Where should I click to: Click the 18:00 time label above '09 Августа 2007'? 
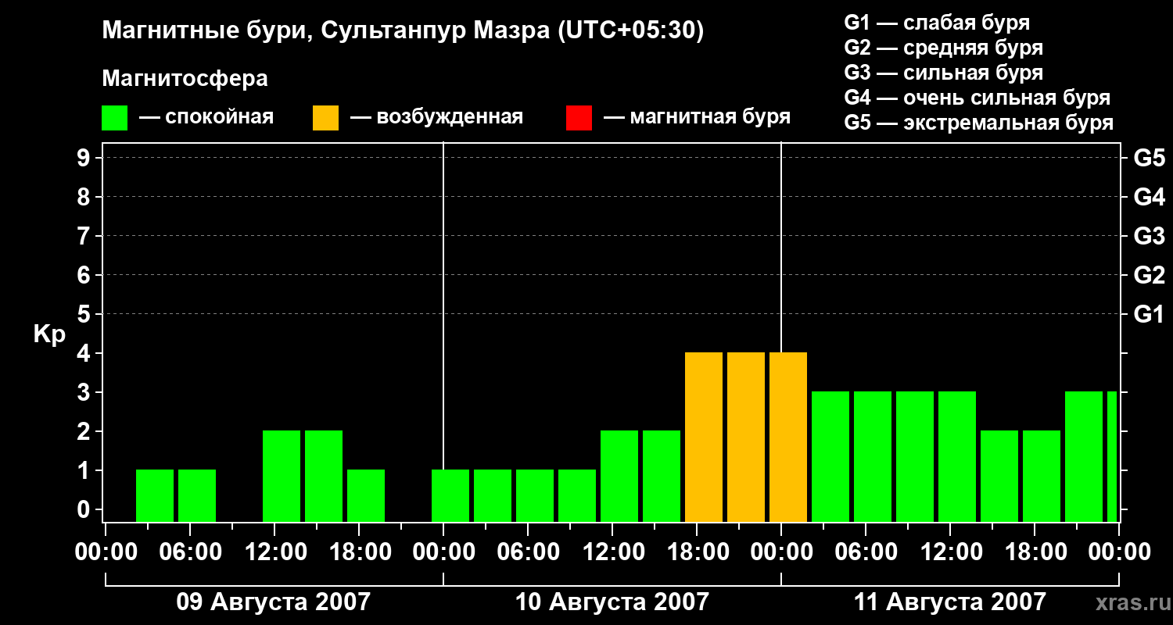click(x=359, y=552)
